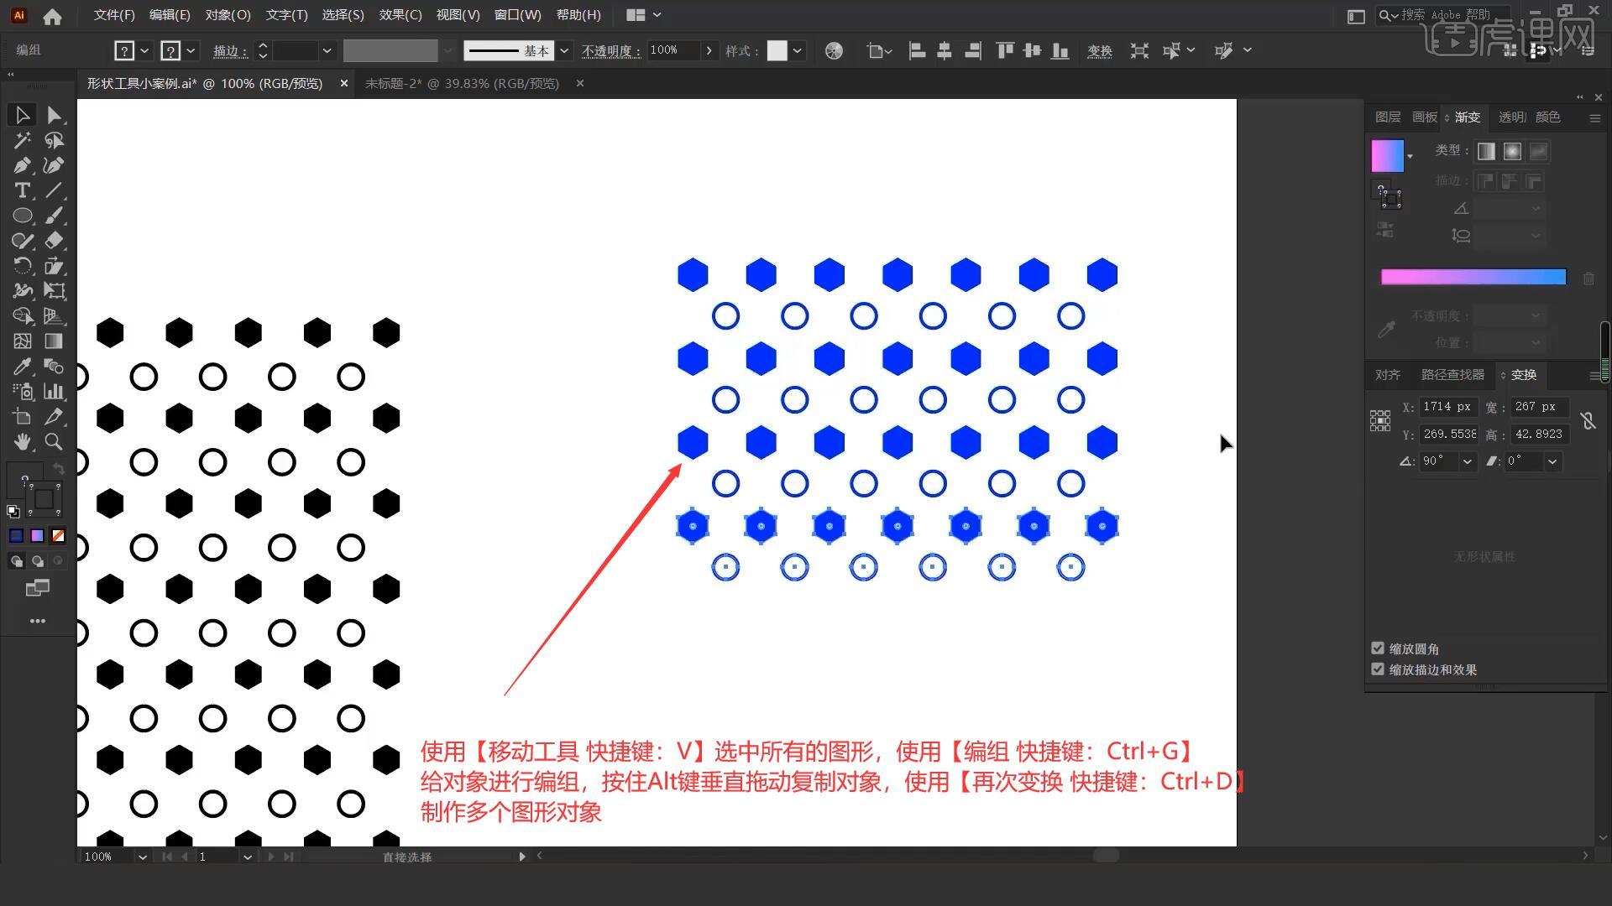Select the Hand tool
Screen dimensions: 1612x906
(23, 442)
